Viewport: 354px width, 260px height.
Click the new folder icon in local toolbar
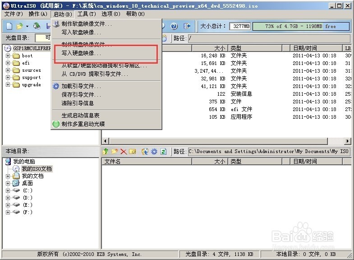click(x=115, y=151)
